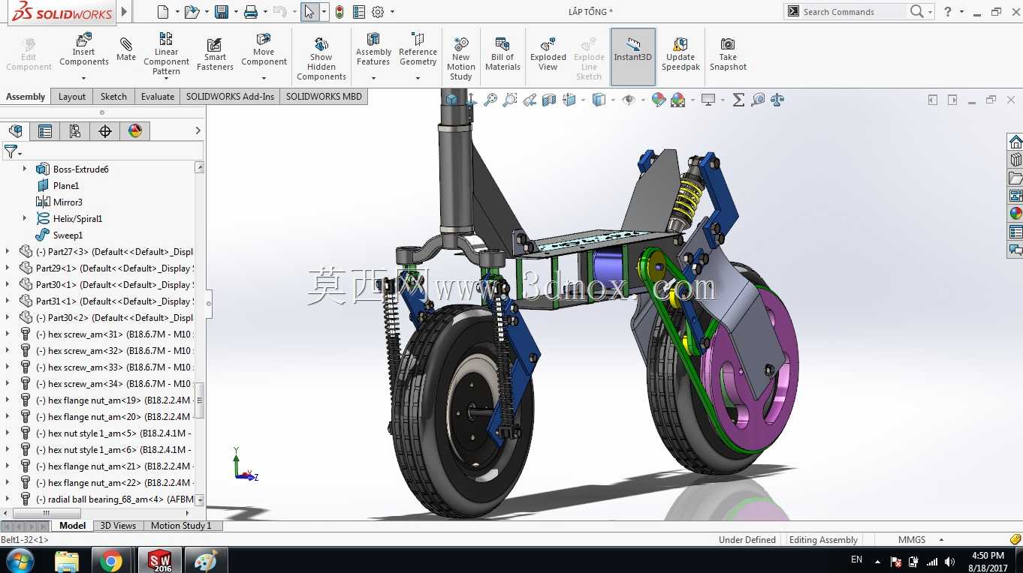The width and height of the screenshot is (1023, 573).
Task: Open the Insert Components dropdown arrow
Action: pyautogui.click(x=83, y=78)
